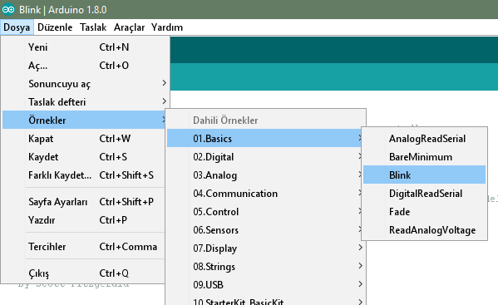Choose Çıkış to quit Arduino
This screenshot has height=305, width=498.
point(84,273)
